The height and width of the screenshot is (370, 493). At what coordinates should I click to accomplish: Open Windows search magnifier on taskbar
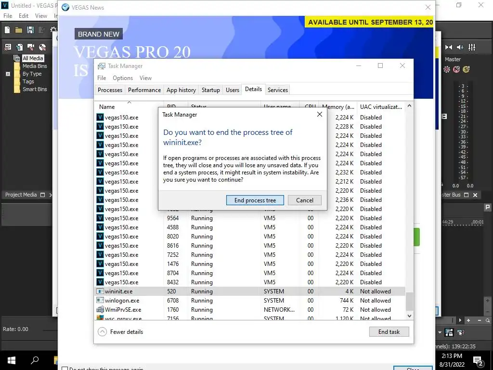[35, 360]
